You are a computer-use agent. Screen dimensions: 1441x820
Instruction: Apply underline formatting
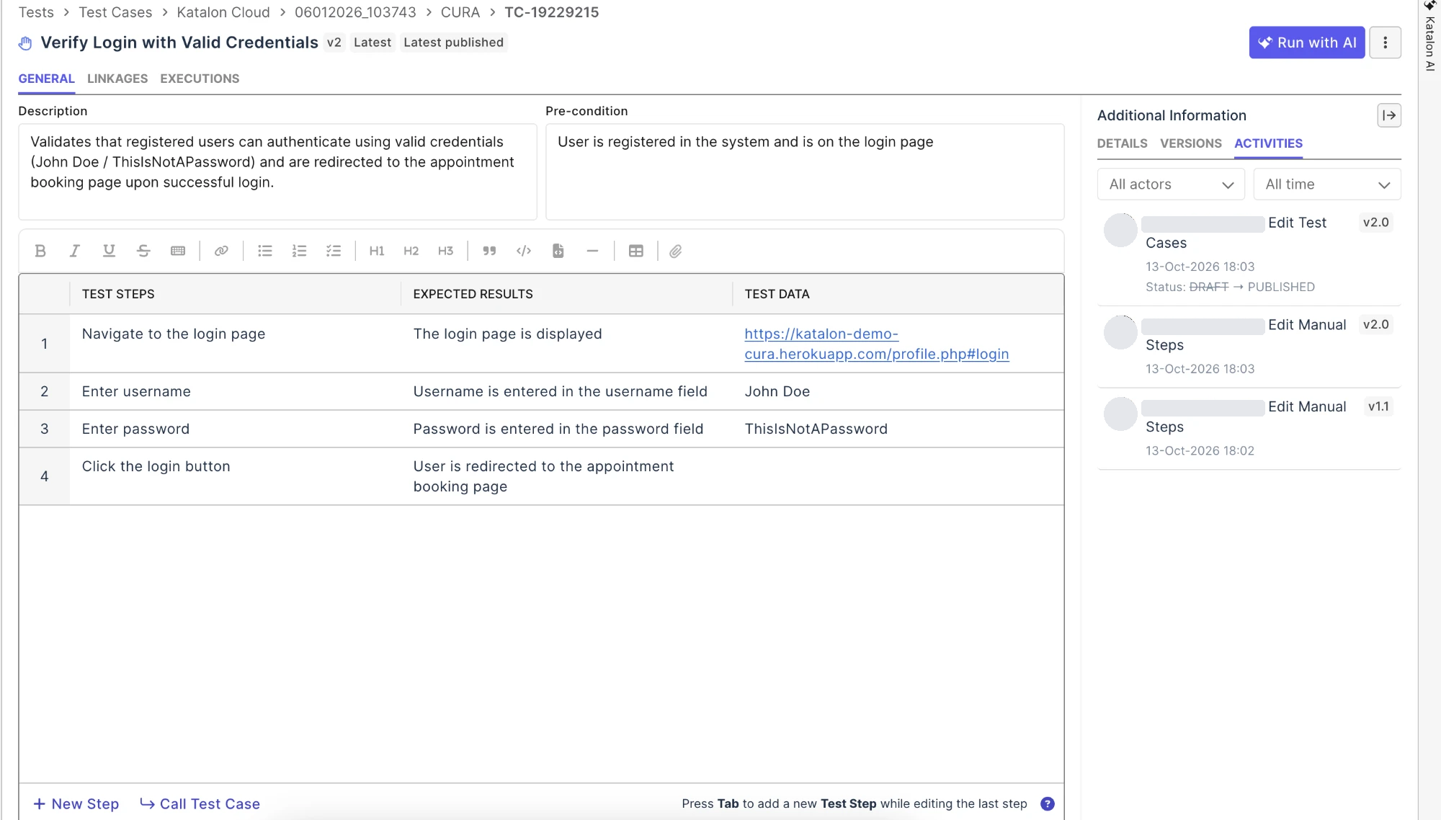pyautogui.click(x=109, y=251)
